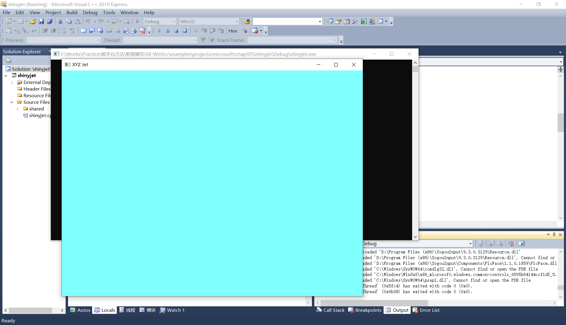This screenshot has height=325, width=566.
Task: Switch to the Locals tab
Action: 104,310
